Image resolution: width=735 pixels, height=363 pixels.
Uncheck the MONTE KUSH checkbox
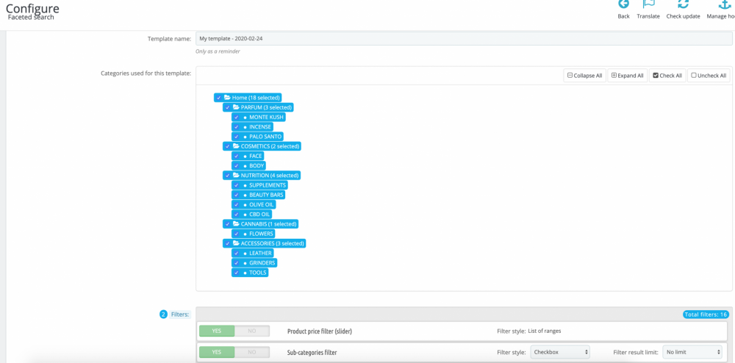coord(236,117)
